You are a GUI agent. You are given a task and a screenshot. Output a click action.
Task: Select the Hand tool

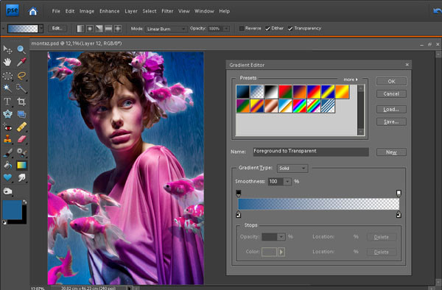point(7,63)
